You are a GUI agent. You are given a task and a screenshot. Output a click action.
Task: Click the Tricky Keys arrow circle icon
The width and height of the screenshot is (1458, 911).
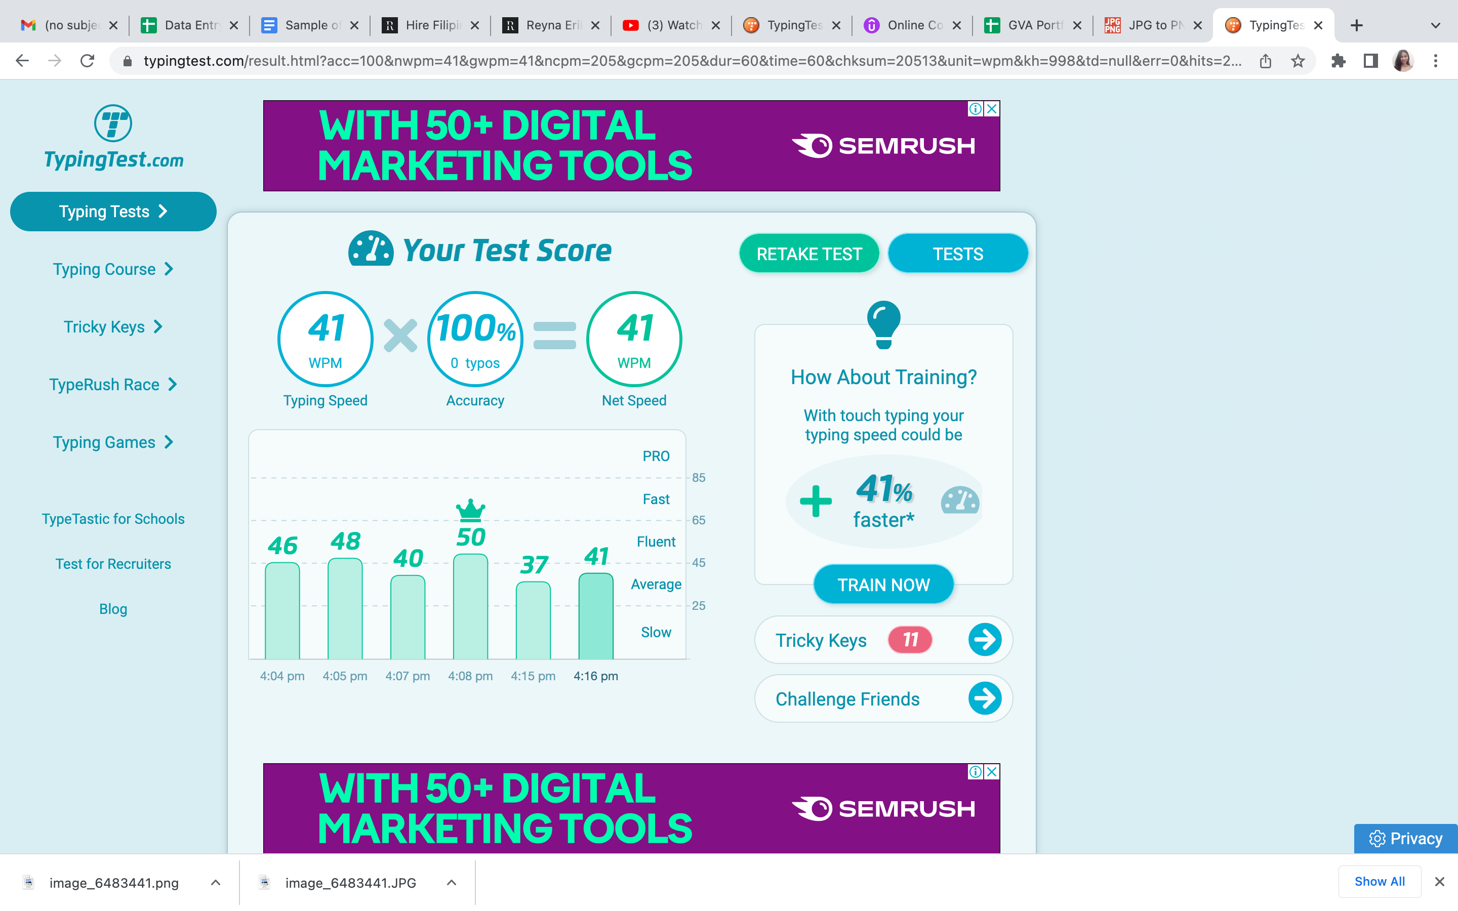coord(985,639)
